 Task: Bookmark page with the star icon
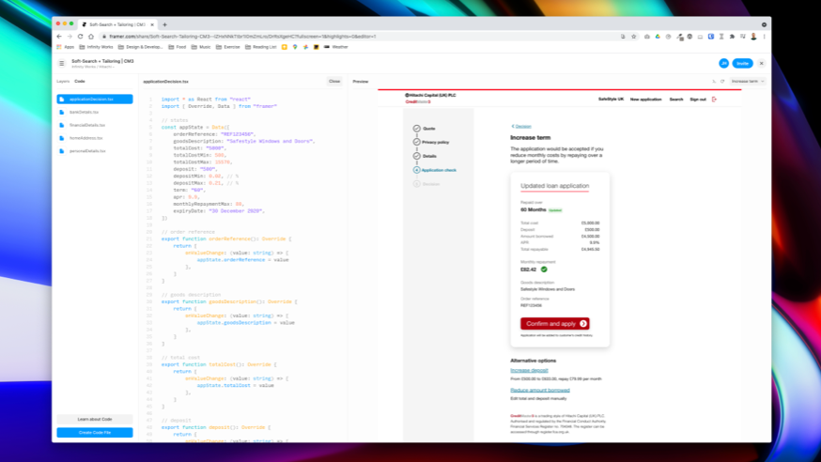(x=634, y=37)
